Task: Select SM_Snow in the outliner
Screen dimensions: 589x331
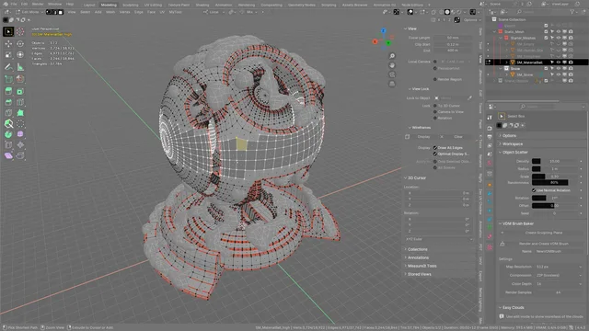Action: 525,74
